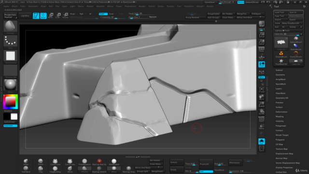Adjust the Z Intensity slider

pos(112,17)
